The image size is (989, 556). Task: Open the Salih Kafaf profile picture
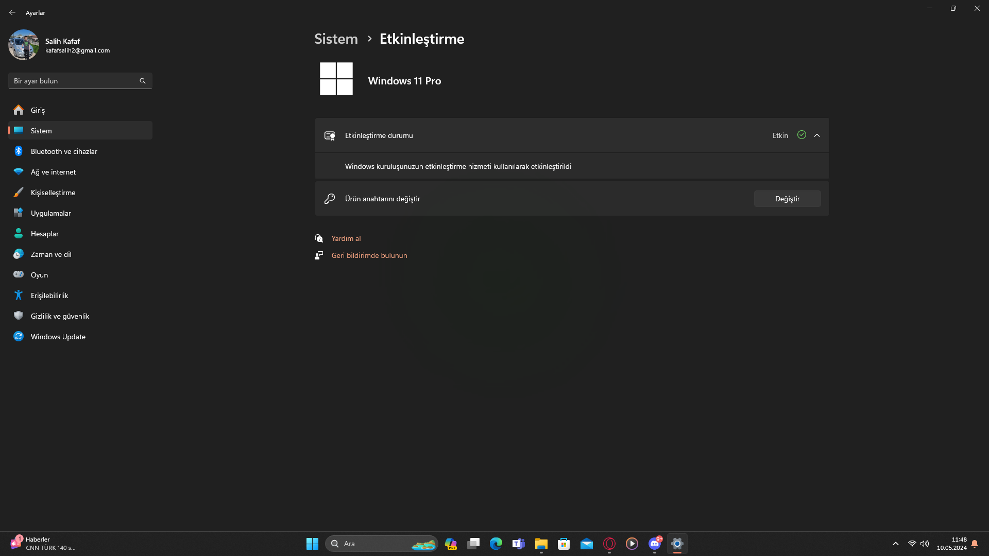24,45
